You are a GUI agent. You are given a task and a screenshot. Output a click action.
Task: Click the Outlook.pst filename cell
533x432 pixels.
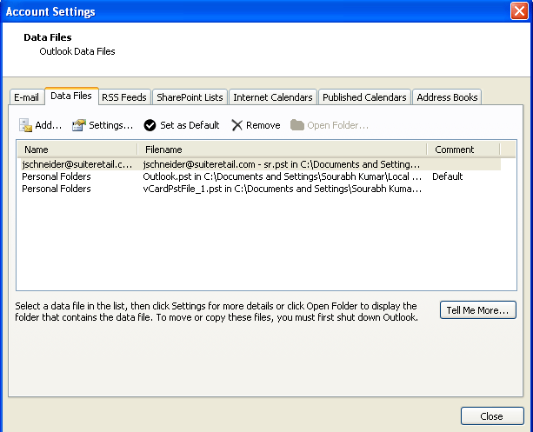pos(282,176)
